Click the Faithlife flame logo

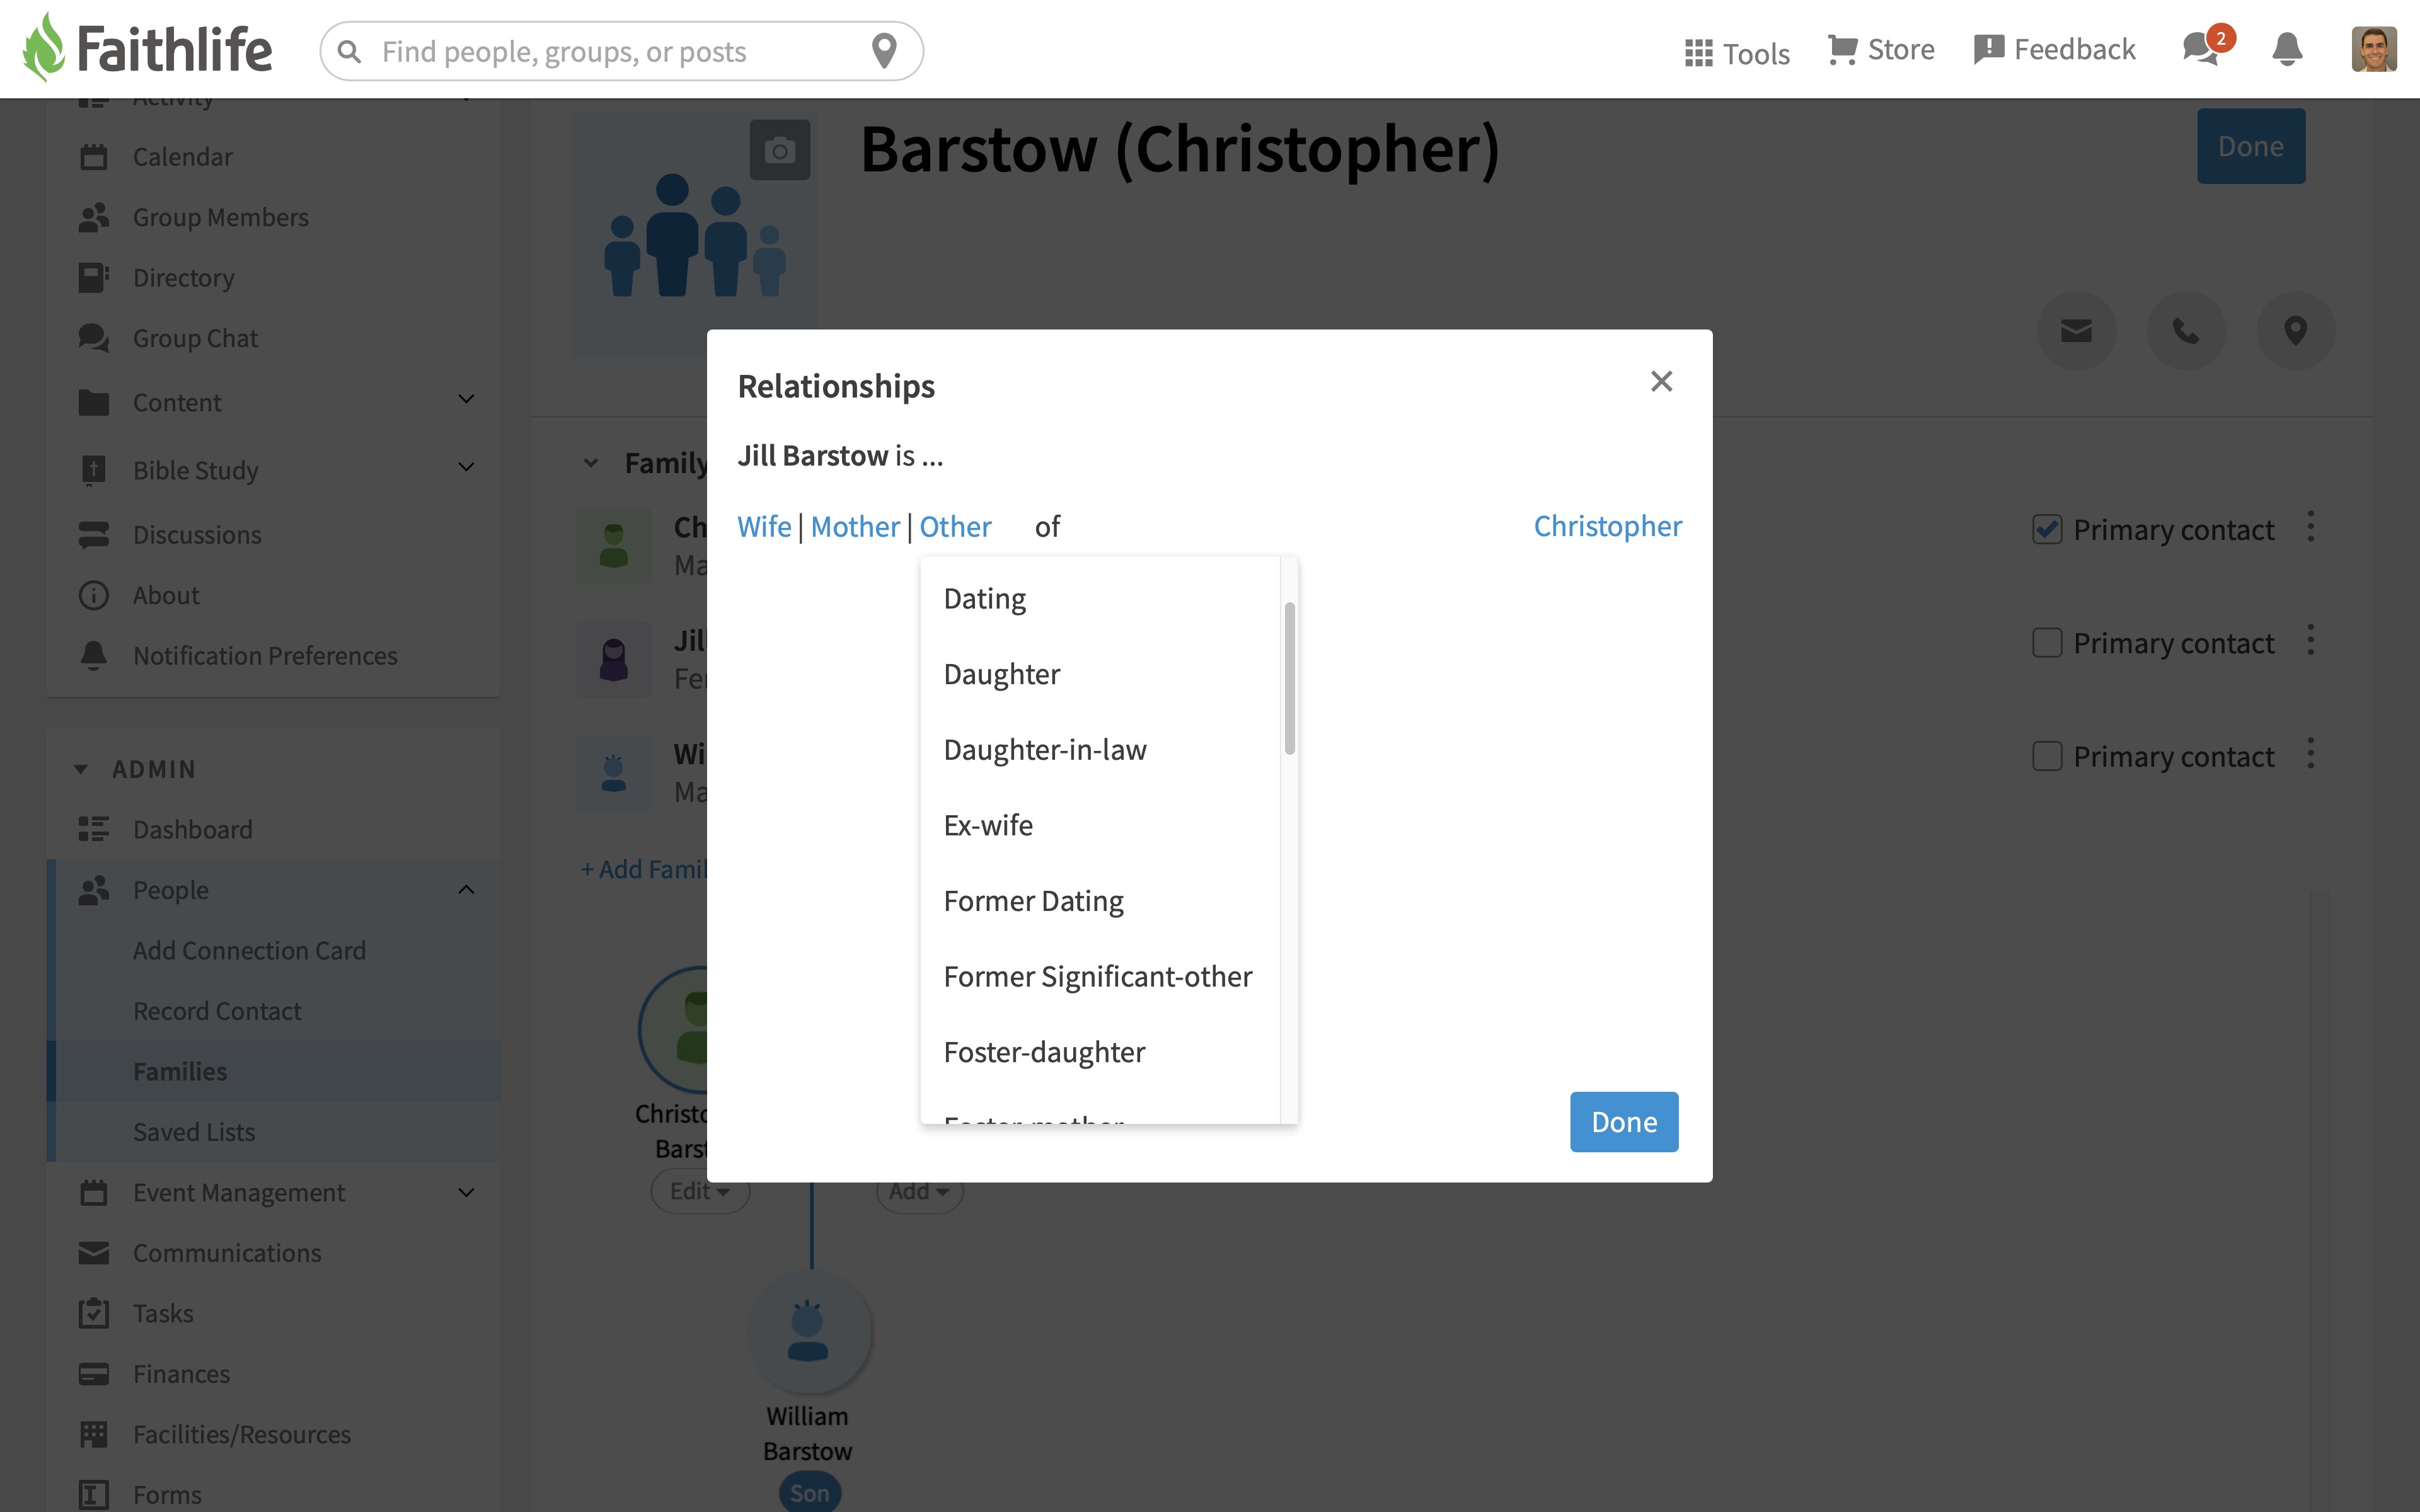coord(43,47)
